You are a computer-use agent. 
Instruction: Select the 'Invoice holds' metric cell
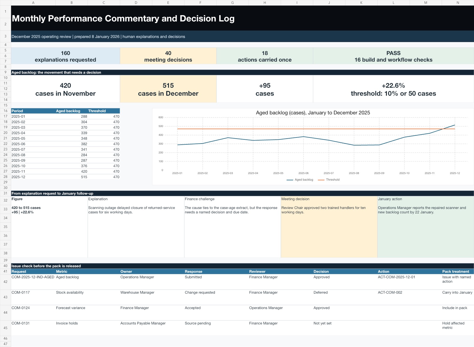coord(88,328)
